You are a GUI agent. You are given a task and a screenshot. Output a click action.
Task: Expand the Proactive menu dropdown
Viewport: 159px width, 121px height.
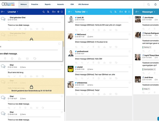click(x=35, y=4)
